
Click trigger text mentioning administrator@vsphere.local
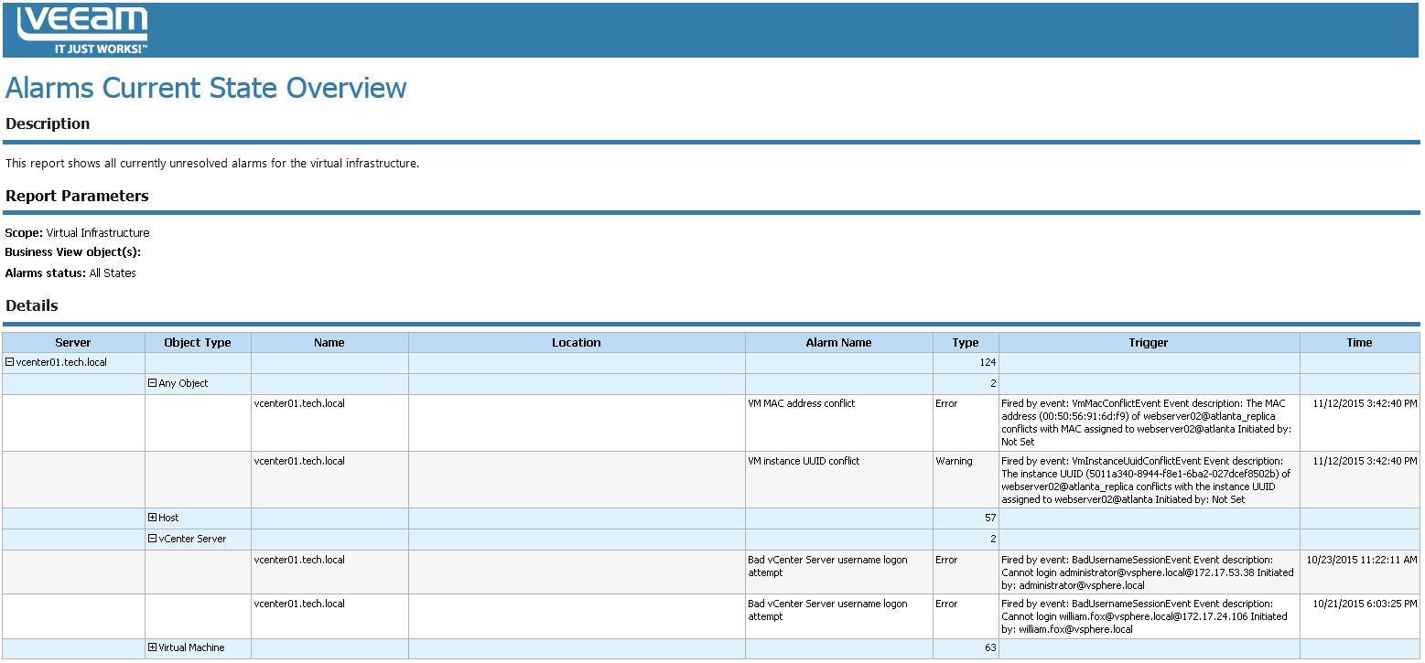1148,572
